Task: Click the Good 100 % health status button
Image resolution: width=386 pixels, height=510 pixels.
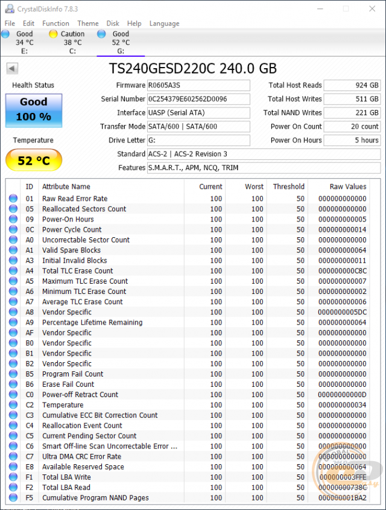Action: 34,110
